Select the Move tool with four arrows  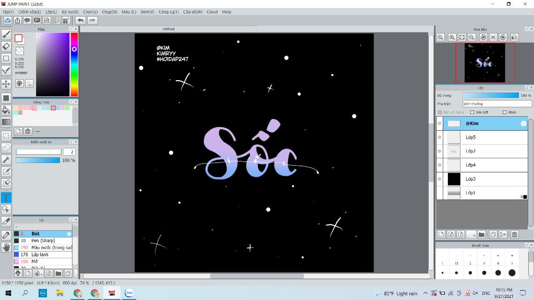pyautogui.click(x=6, y=84)
